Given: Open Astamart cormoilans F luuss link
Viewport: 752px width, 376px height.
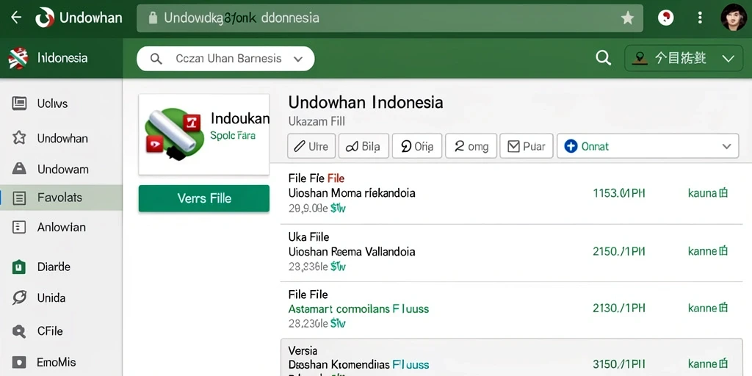Looking at the screenshot, I should (358, 309).
